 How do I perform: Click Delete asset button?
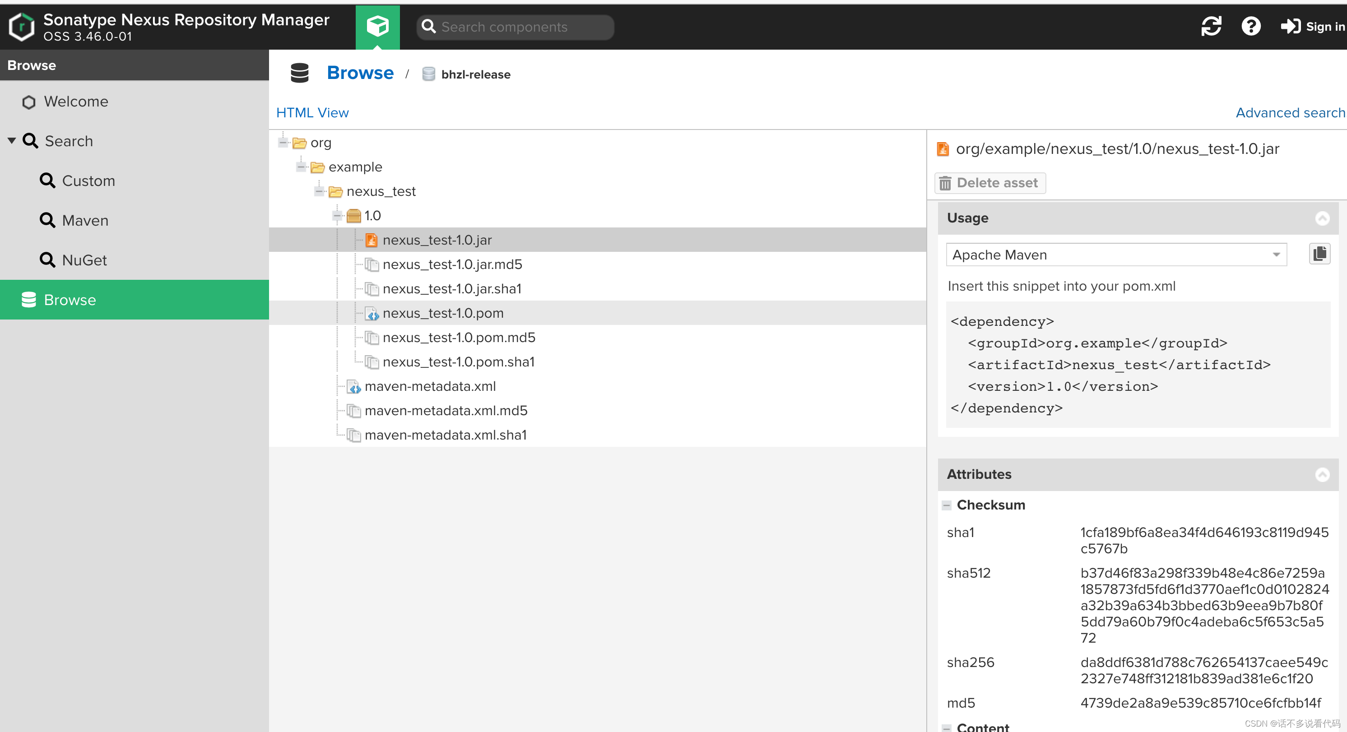(989, 183)
